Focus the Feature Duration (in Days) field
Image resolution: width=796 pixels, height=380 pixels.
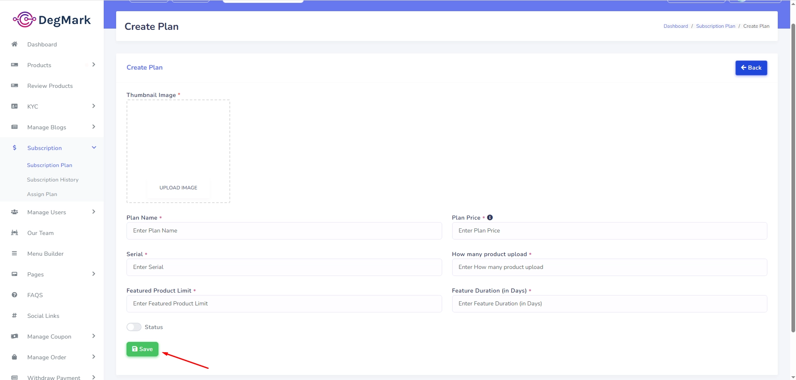pos(609,304)
